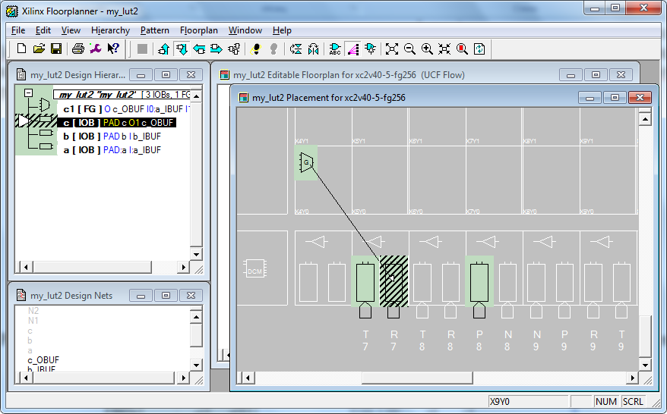Viewport: 667px width, 414px height.
Task: Click the DCM block in placement
Action: 254,268
